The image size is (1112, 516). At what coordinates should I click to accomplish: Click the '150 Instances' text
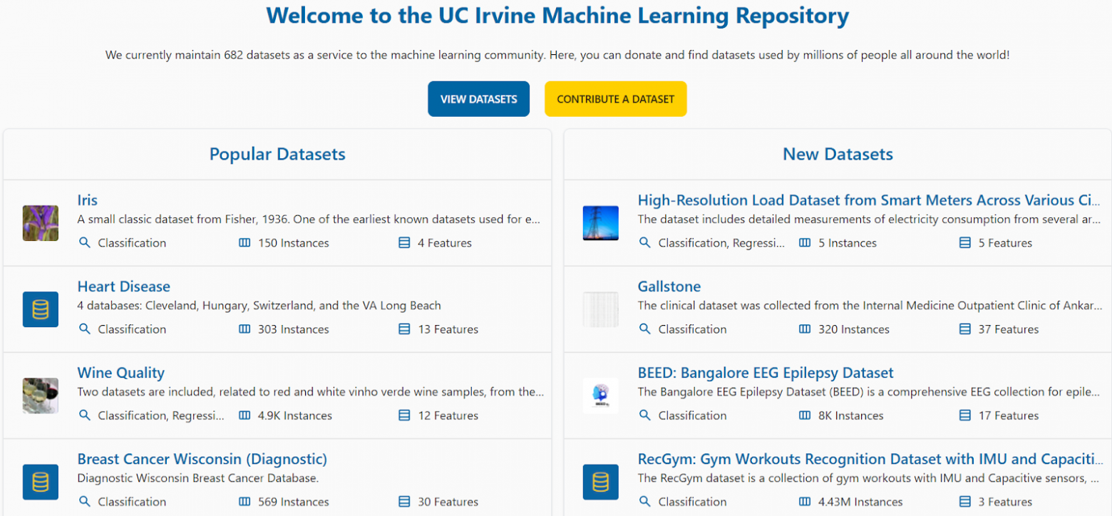[294, 243]
